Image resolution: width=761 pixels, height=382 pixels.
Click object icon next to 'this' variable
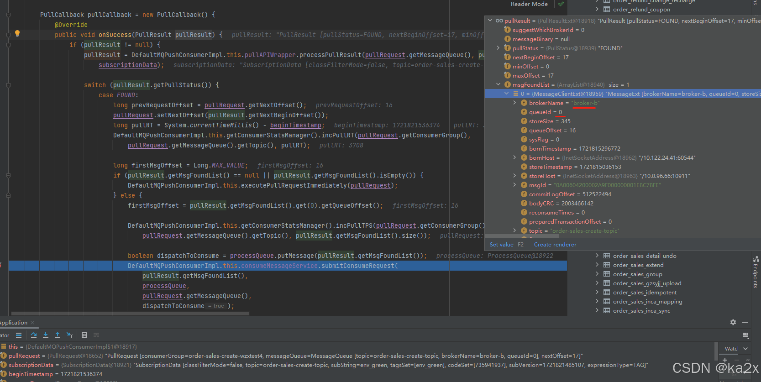[4, 346]
